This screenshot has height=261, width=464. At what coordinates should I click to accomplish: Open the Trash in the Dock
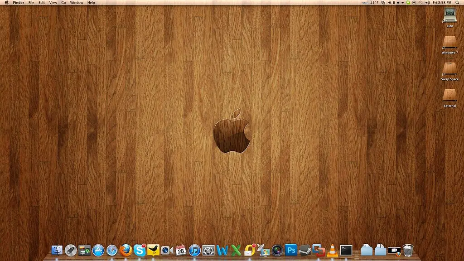[x=408, y=250]
